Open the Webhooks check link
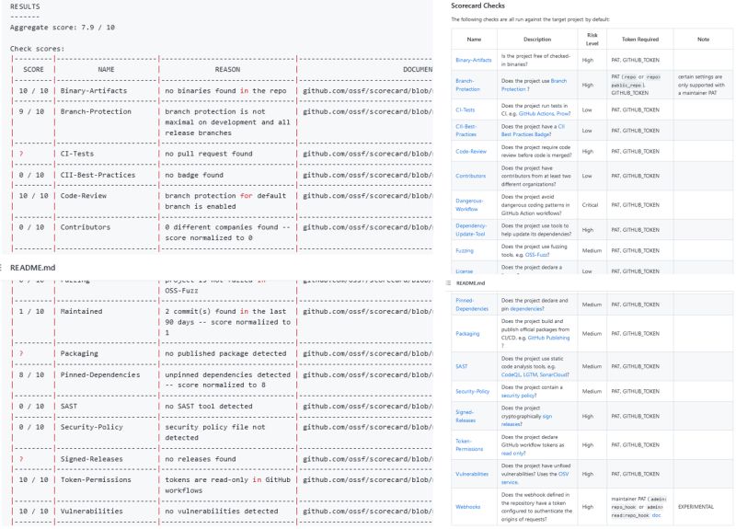 pos(467,507)
